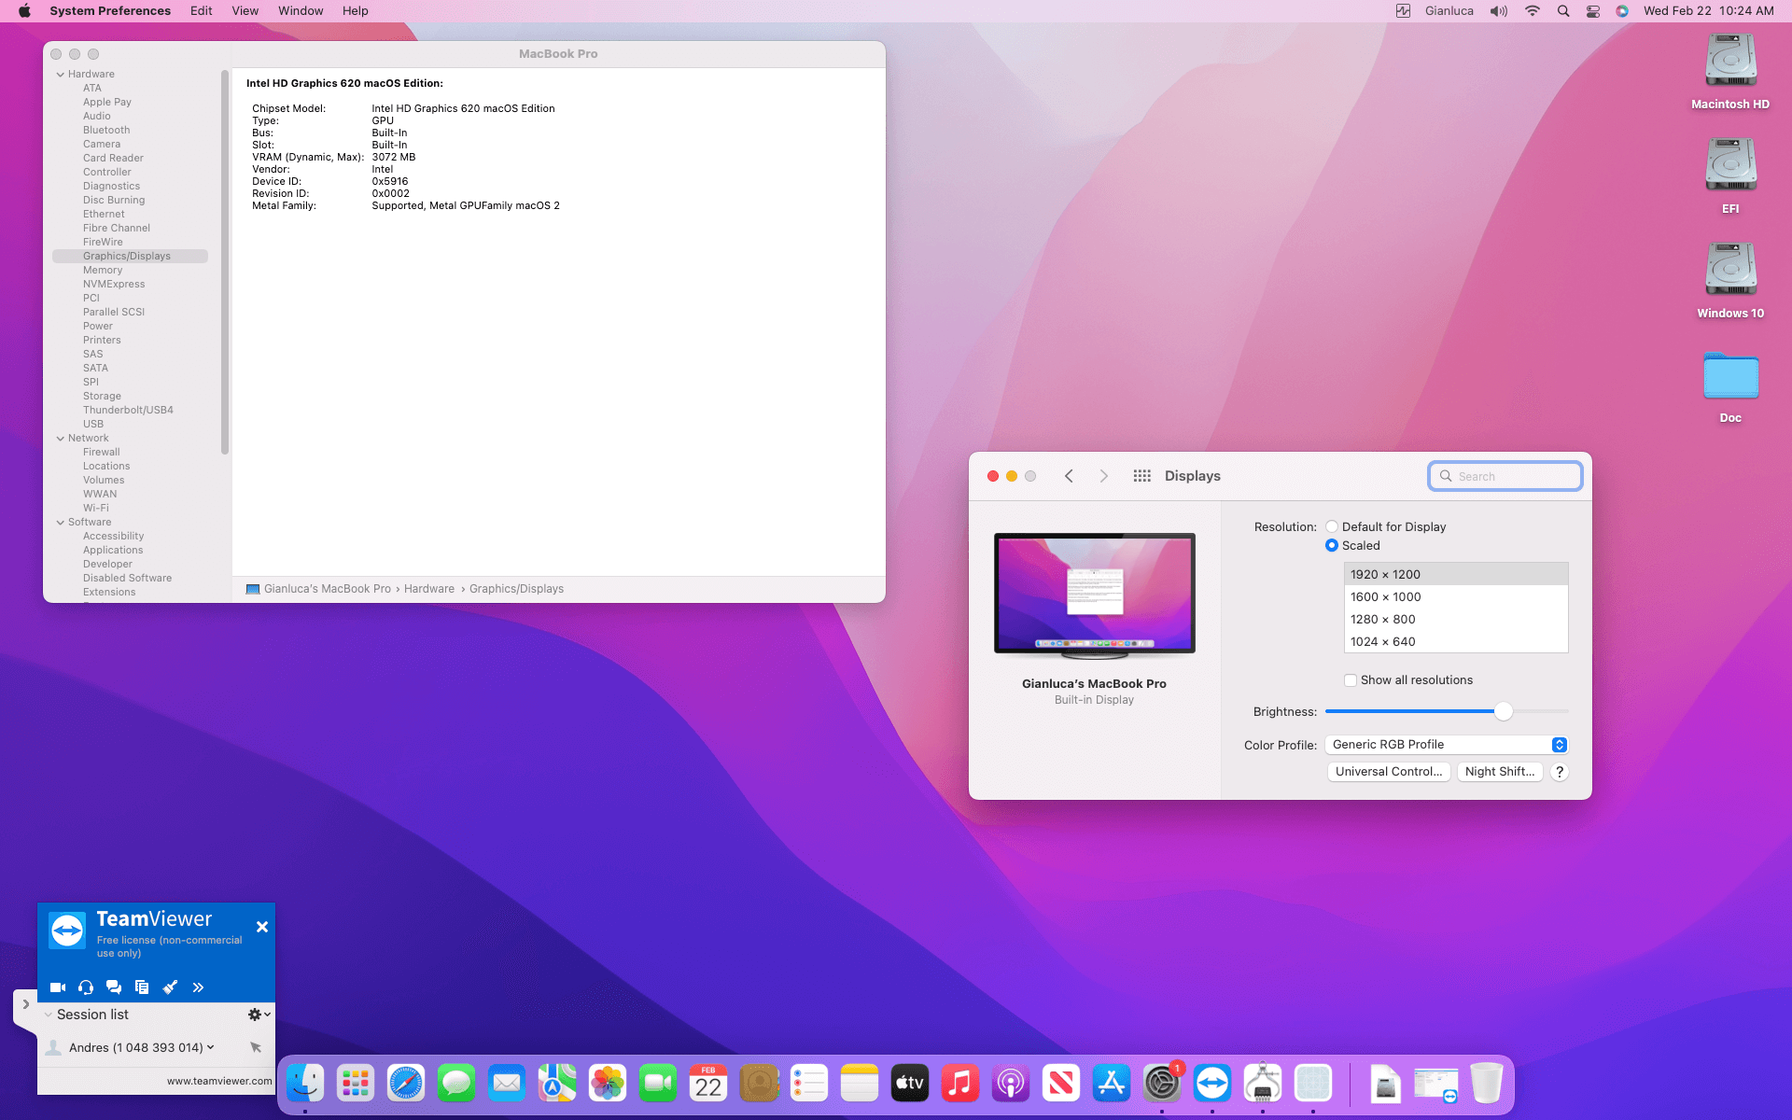This screenshot has width=1792, height=1120.
Task: Collapse Software section in sidebar
Action: point(61,523)
